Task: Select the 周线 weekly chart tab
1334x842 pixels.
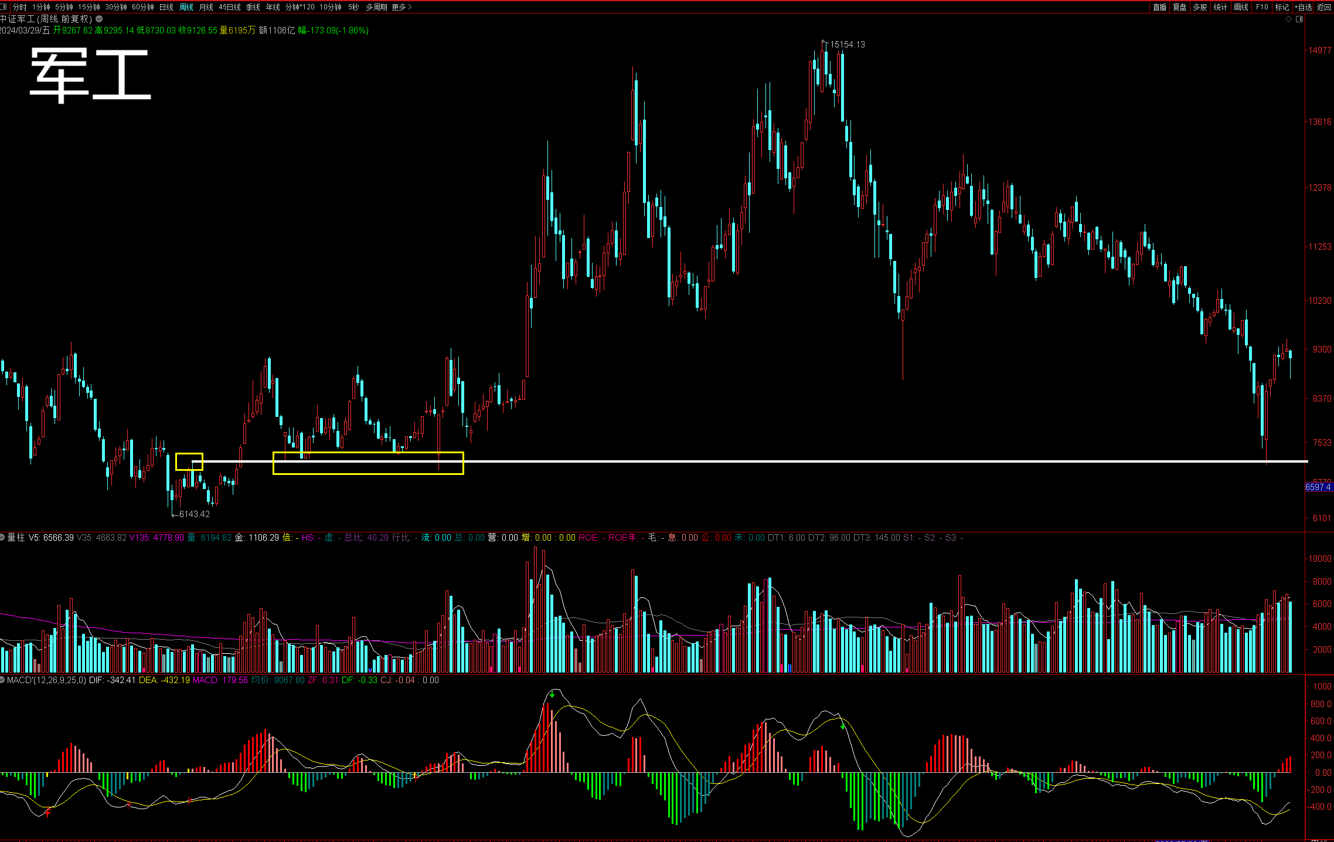Action: [x=186, y=7]
